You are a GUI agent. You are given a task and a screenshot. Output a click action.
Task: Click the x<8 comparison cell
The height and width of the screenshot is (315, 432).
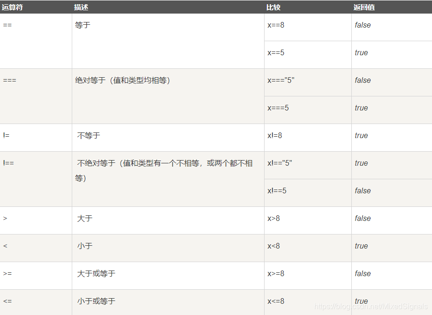(308, 248)
